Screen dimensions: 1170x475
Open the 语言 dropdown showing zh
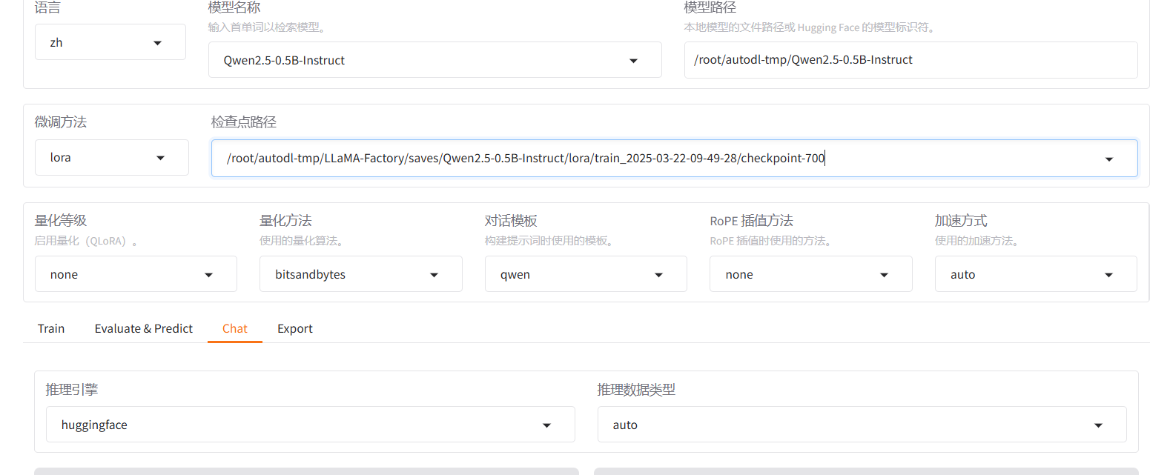click(110, 42)
